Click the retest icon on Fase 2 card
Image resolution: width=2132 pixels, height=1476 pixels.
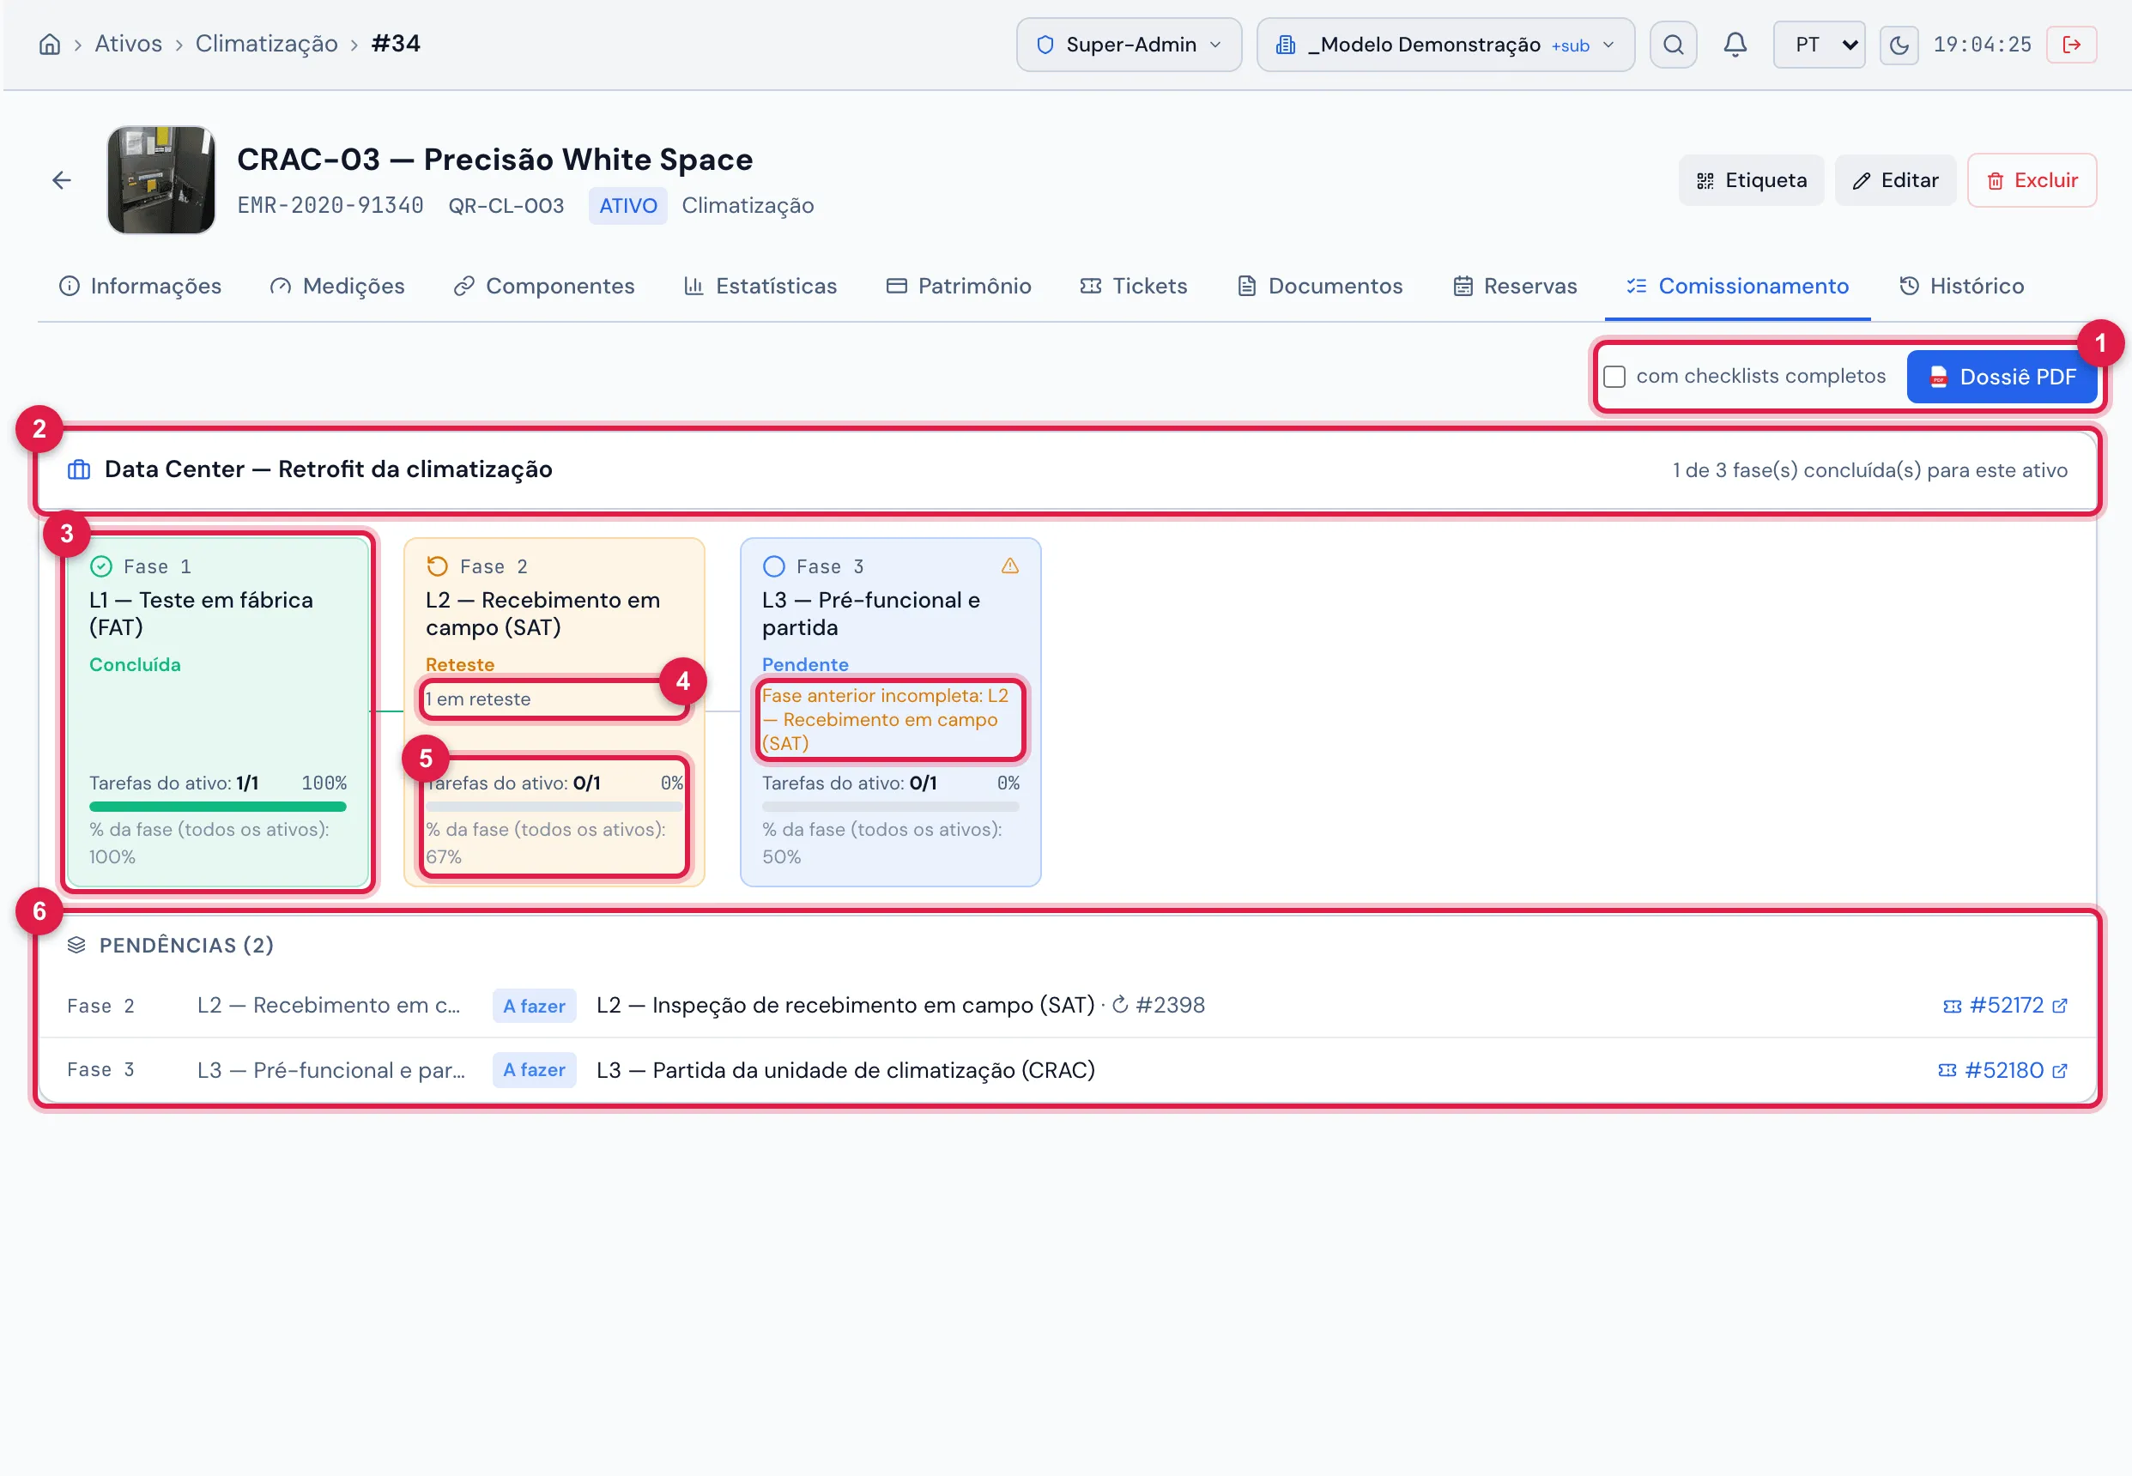click(x=438, y=566)
